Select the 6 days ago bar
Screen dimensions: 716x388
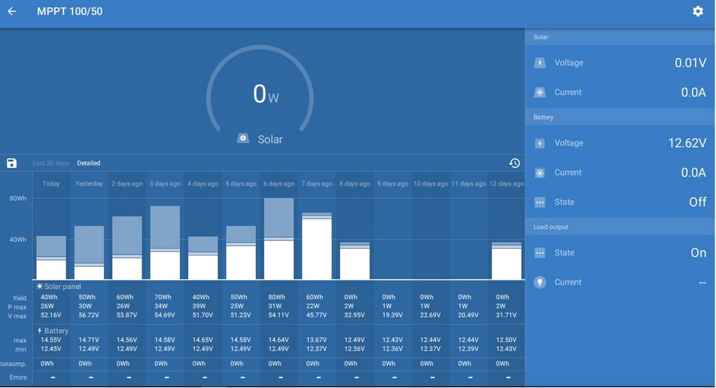click(279, 239)
